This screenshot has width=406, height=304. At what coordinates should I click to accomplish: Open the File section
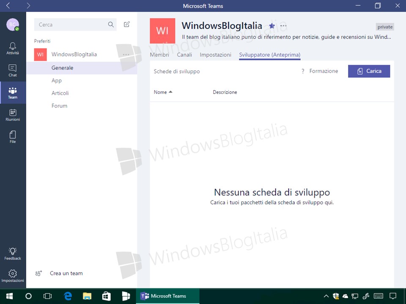point(12,137)
